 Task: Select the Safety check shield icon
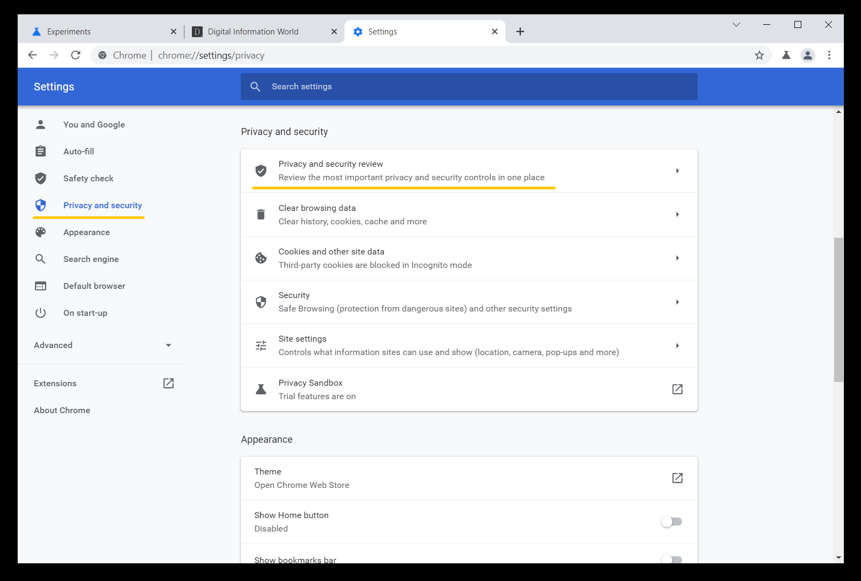coord(40,178)
